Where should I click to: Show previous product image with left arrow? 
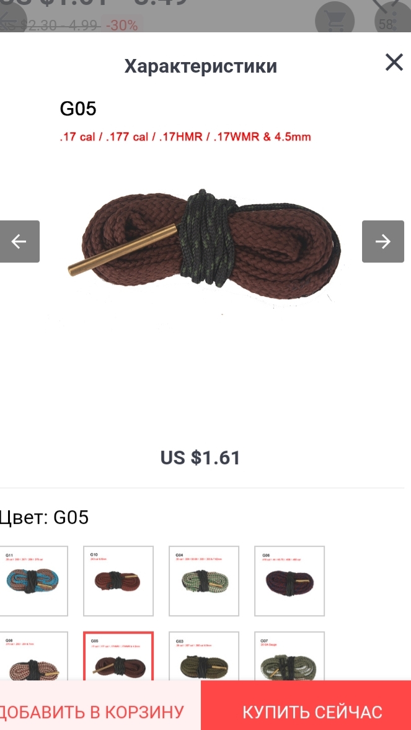(20, 241)
